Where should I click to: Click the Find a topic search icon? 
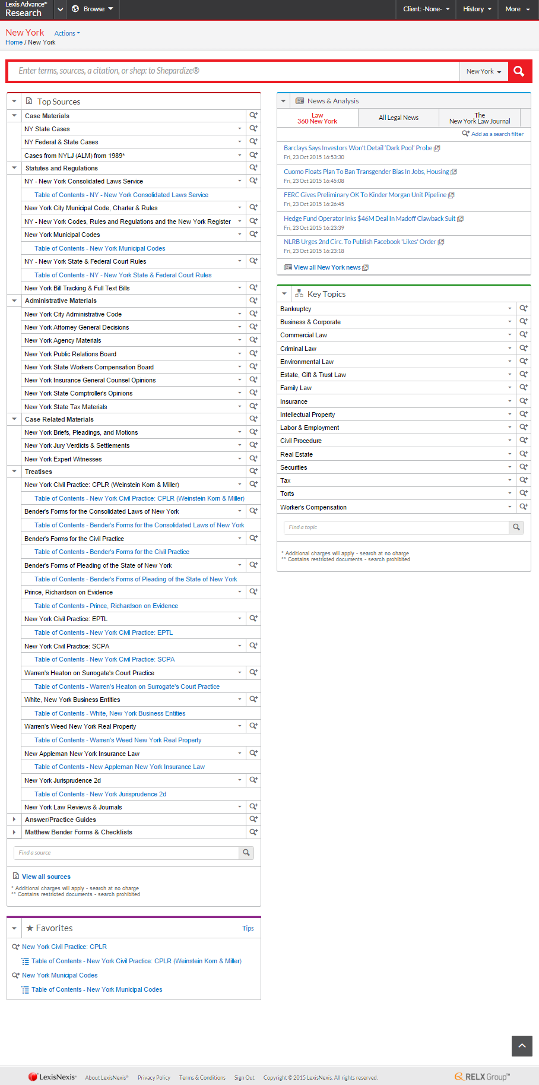(516, 527)
